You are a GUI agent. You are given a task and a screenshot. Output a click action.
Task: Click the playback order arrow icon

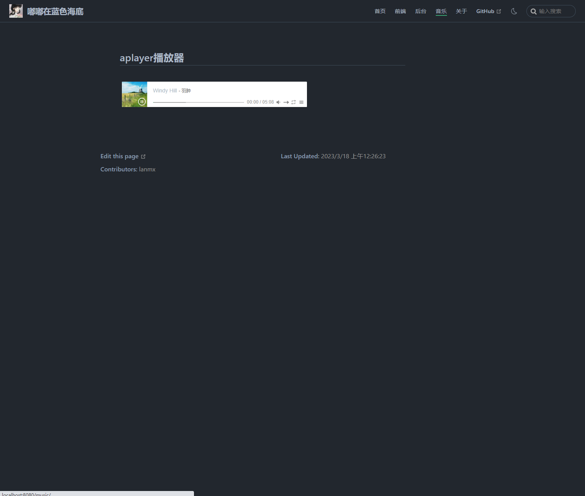click(286, 102)
